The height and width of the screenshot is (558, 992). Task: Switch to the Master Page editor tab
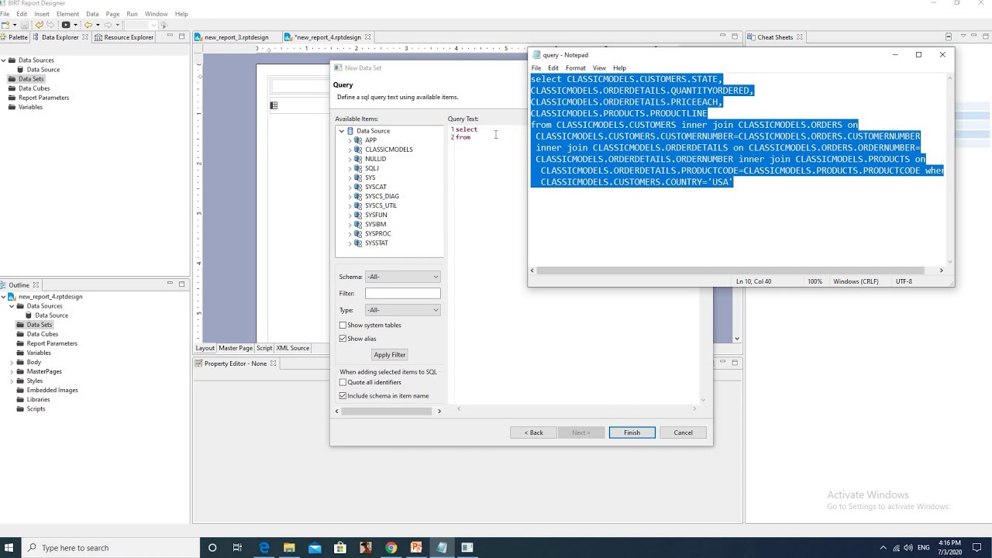click(235, 348)
